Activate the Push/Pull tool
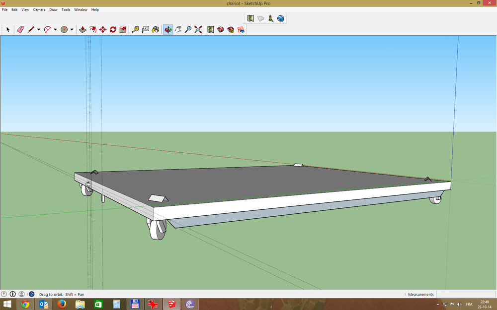 (83, 30)
